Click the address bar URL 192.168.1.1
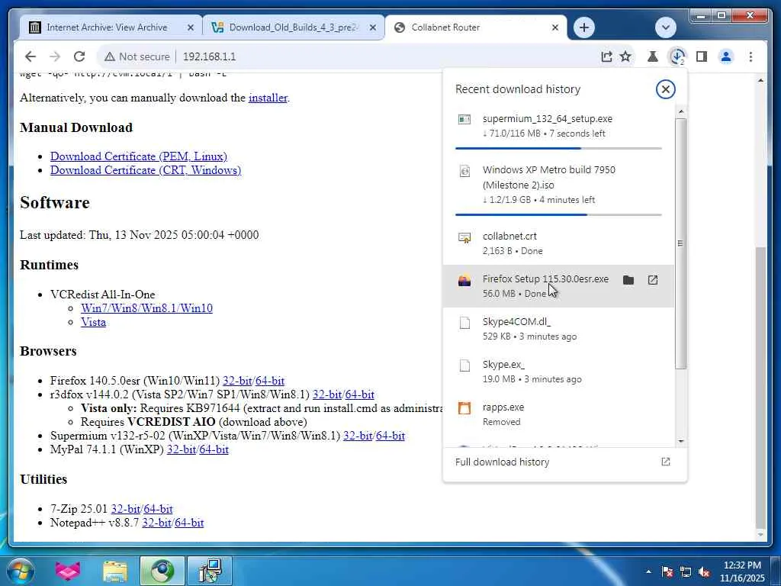This screenshot has height=586, width=781. coord(209,56)
